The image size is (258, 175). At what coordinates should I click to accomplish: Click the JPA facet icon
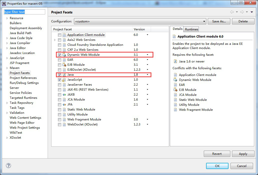tap(64, 105)
